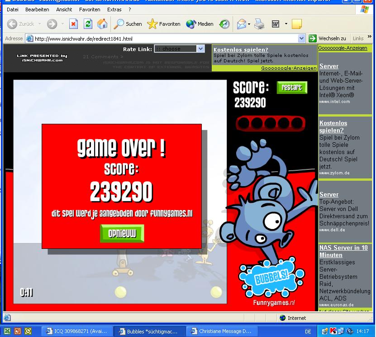Click the status bar page icon
376x337 pixels.
tap(7, 318)
